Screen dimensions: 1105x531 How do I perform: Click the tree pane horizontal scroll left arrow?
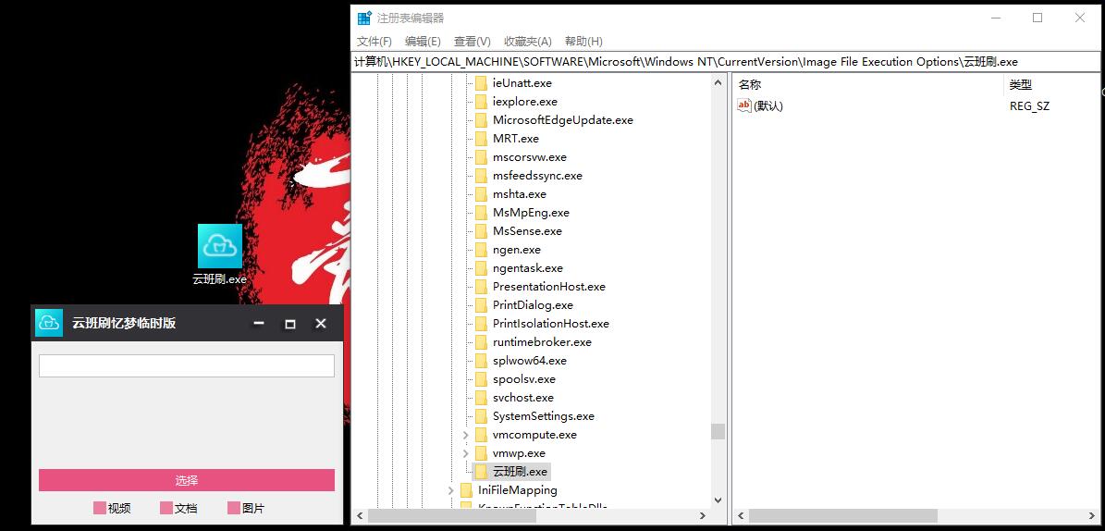tap(360, 516)
